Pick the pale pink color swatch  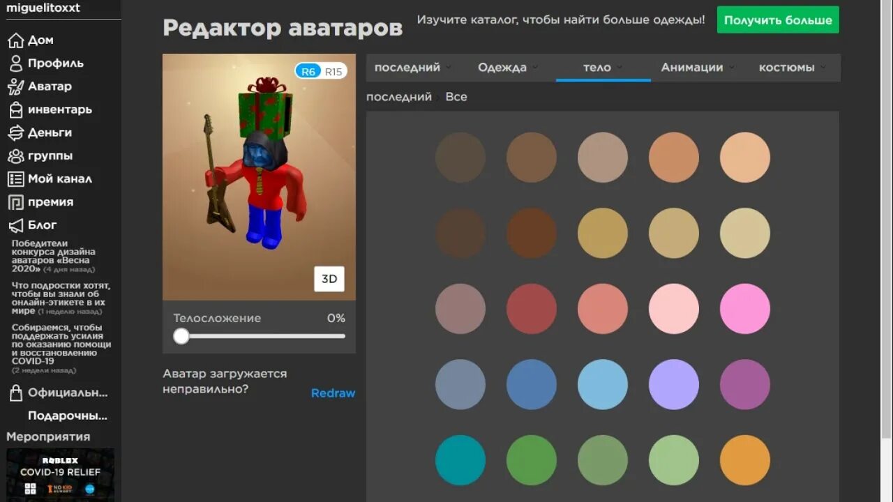tap(674, 309)
